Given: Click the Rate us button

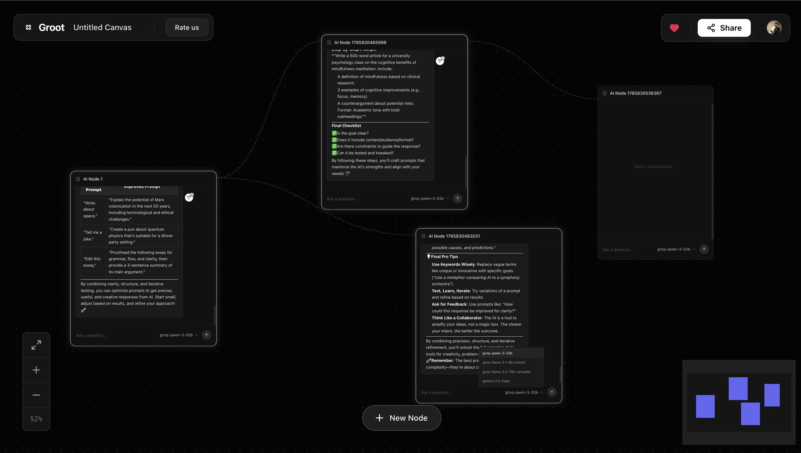Looking at the screenshot, I should click(187, 27).
